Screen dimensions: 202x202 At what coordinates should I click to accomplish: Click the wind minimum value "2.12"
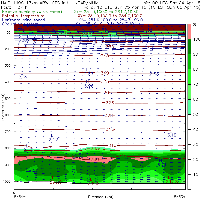[53, 139]
